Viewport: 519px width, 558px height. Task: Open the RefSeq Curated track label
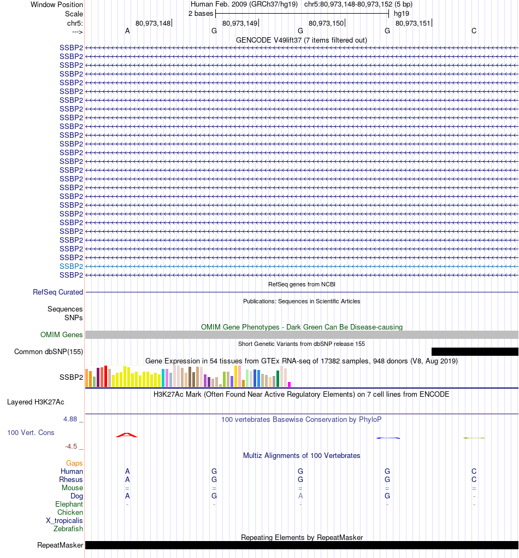click(57, 292)
